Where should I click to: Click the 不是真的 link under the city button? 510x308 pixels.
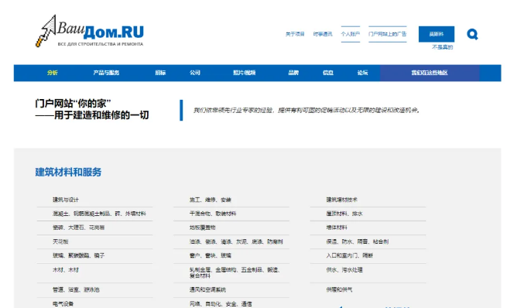click(443, 47)
